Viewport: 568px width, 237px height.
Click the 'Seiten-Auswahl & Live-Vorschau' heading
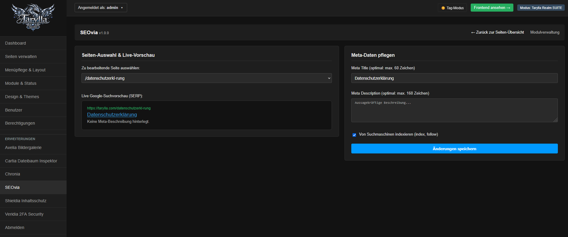[118, 55]
